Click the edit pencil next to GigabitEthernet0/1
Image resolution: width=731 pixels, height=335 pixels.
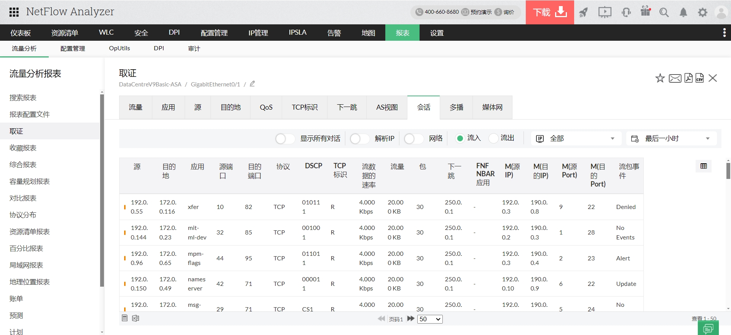(x=252, y=84)
